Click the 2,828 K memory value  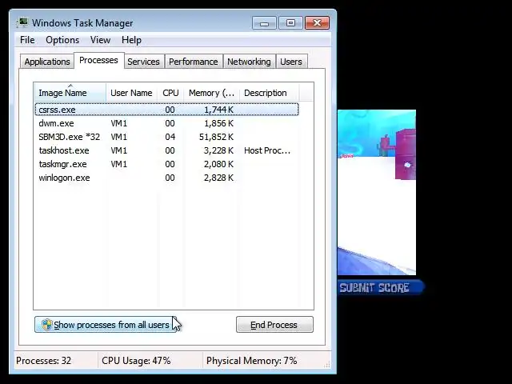(218, 178)
